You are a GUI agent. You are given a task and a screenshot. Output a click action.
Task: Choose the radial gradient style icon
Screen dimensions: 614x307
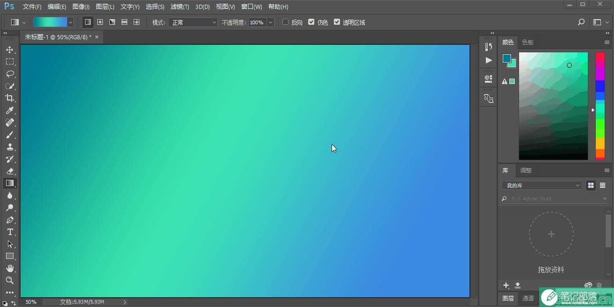pos(100,22)
